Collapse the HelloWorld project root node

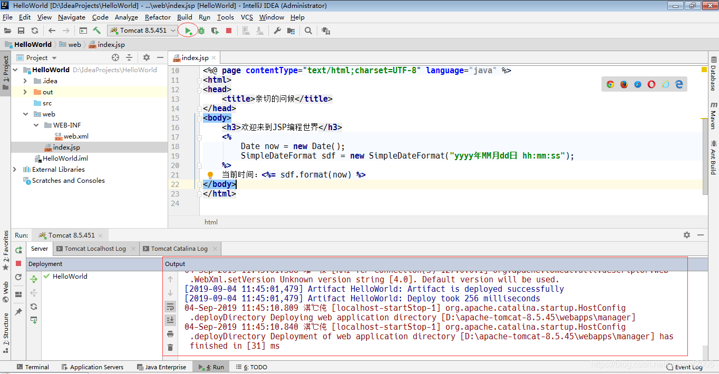[15, 70]
